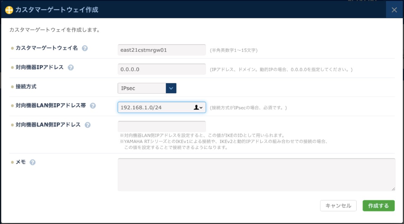Click help icon next to 対向機器LAN側IPアドレス
404x224 pixels.
pos(87,125)
